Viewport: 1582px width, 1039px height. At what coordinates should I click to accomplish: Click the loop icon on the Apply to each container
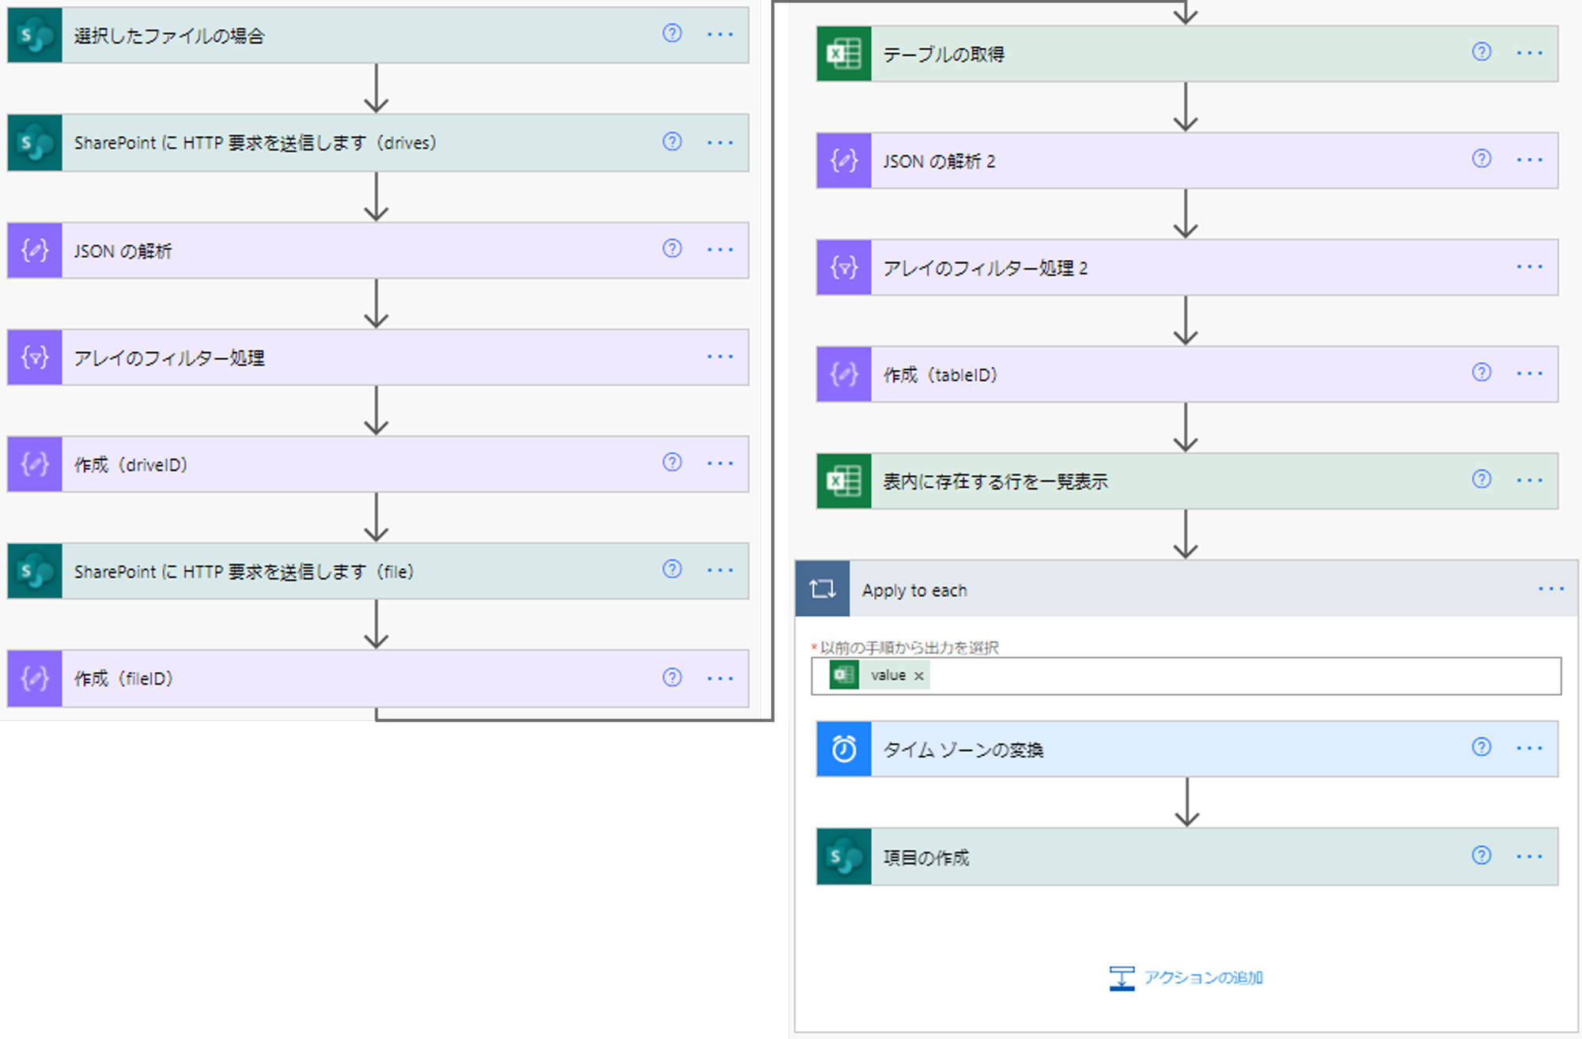[823, 588]
